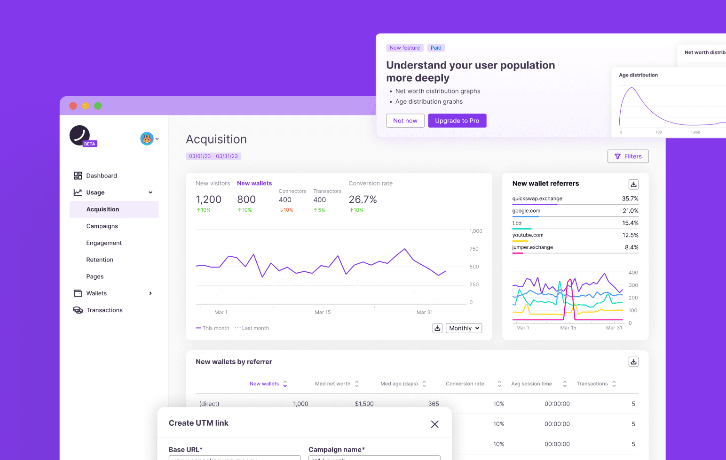
Task: Click the Age distribution graph preview
Action: point(669,102)
